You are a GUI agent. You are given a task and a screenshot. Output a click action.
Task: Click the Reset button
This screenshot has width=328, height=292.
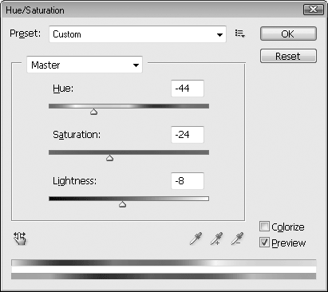coord(288,56)
